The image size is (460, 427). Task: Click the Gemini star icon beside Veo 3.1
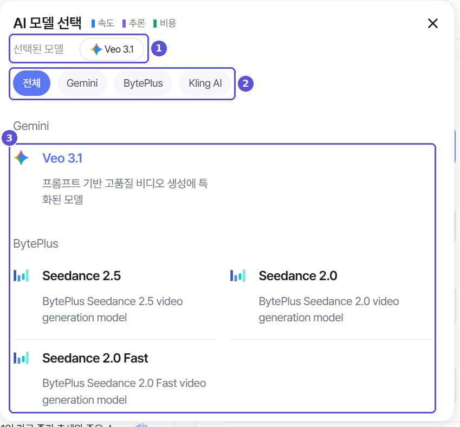tap(21, 158)
